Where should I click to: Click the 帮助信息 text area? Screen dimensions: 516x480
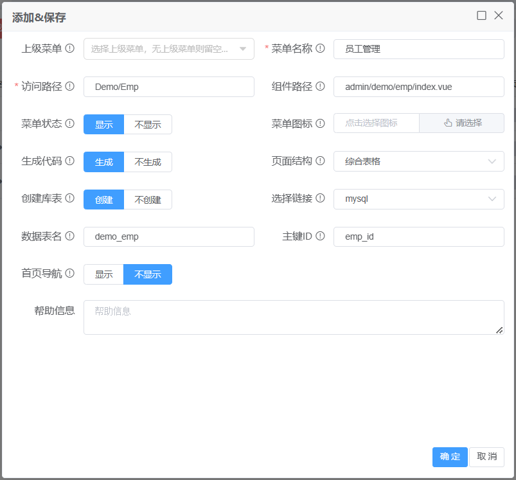293,317
